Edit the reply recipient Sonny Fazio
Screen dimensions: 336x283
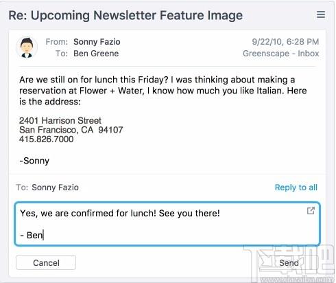click(55, 188)
